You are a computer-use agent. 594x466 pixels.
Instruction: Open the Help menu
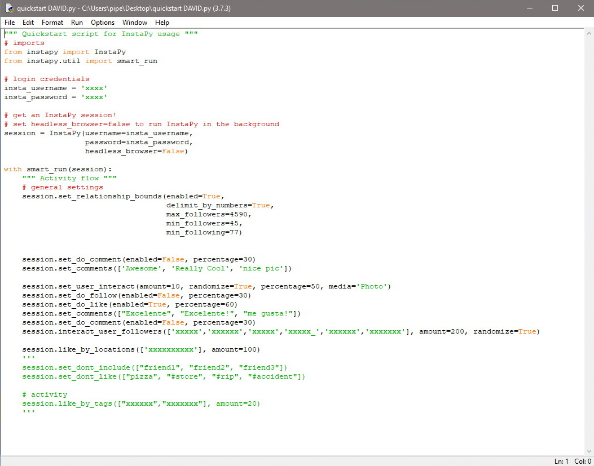162,23
